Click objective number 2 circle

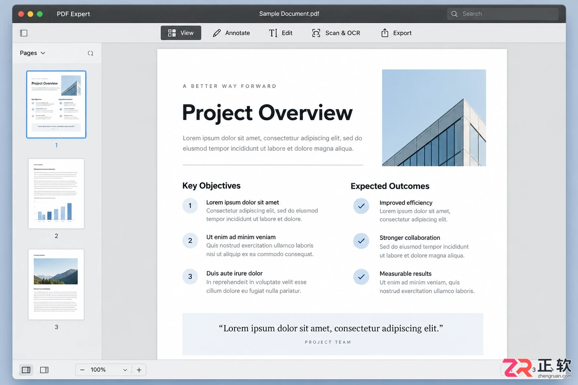[x=190, y=241]
